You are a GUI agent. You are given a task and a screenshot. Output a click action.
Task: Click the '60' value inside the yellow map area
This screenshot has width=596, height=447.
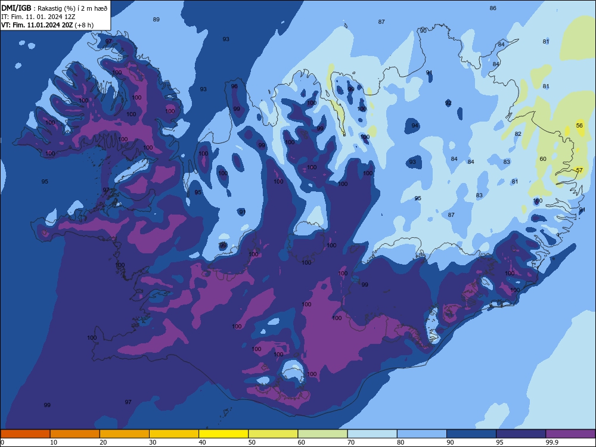543,159
